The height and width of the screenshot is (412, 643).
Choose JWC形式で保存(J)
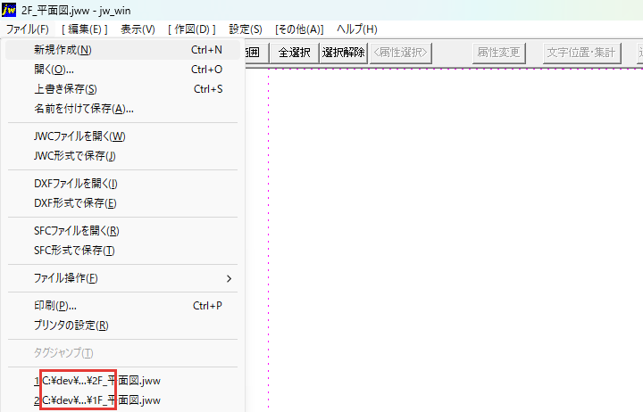pos(122,156)
